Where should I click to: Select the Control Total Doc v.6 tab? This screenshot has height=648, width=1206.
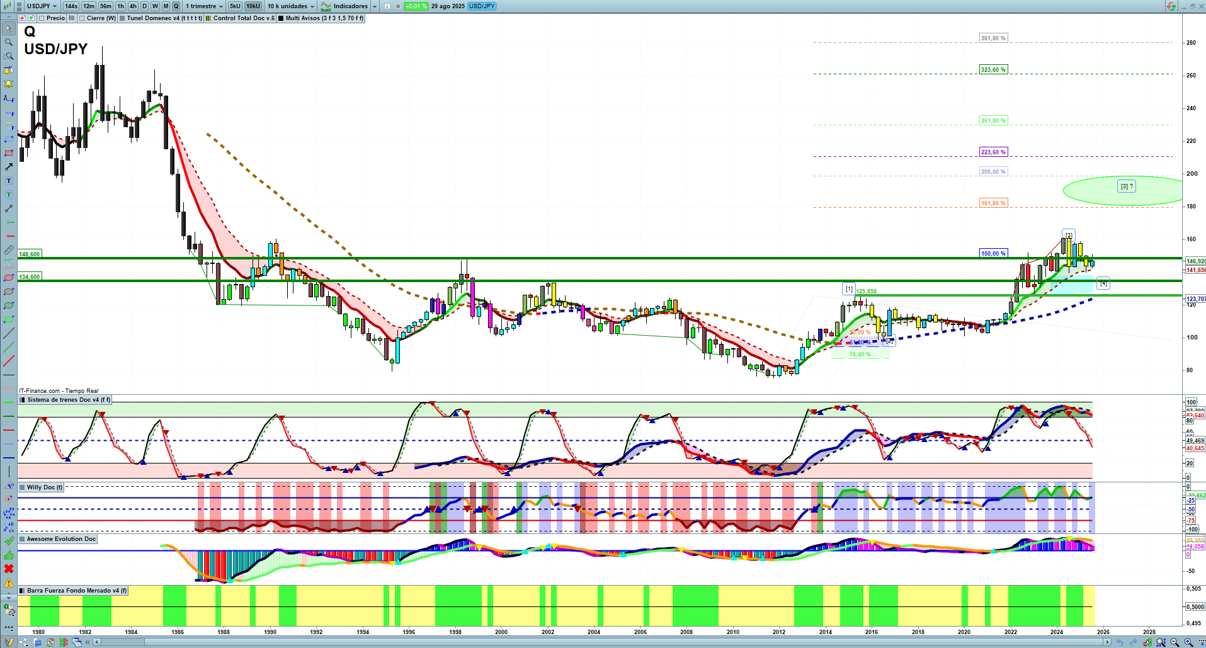[244, 18]
